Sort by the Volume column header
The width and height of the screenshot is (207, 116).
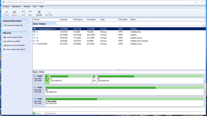[x=46, y=20]
